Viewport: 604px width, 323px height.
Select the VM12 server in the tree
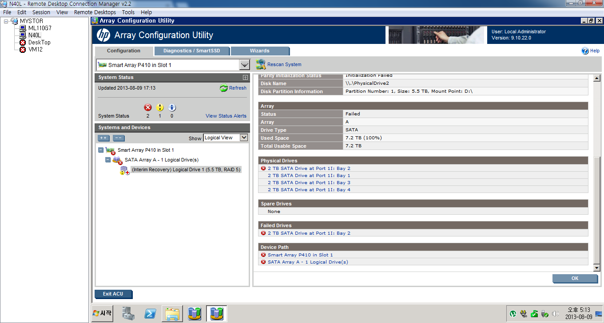[x=36, y=50]
